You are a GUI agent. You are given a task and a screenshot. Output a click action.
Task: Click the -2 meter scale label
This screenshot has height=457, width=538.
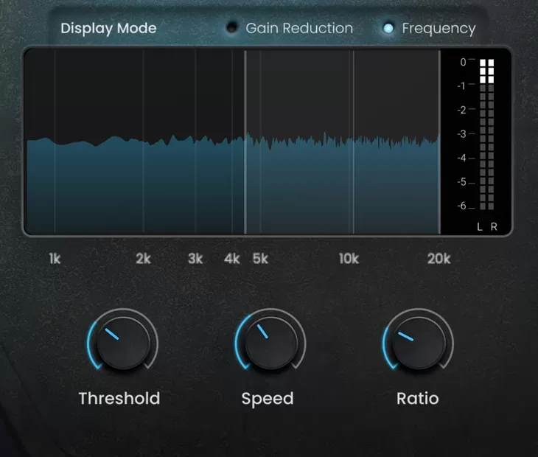pos(461,110)
